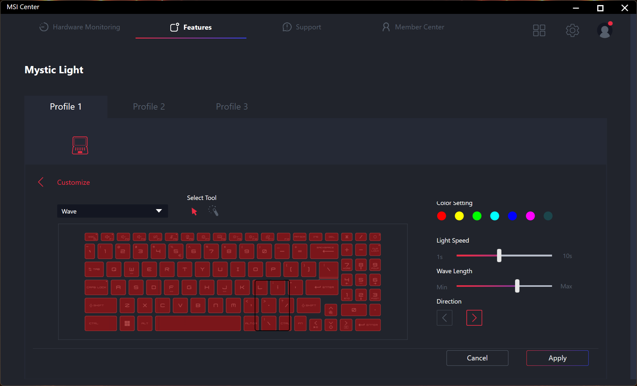Select the F11 display switch key

point(268,237)
